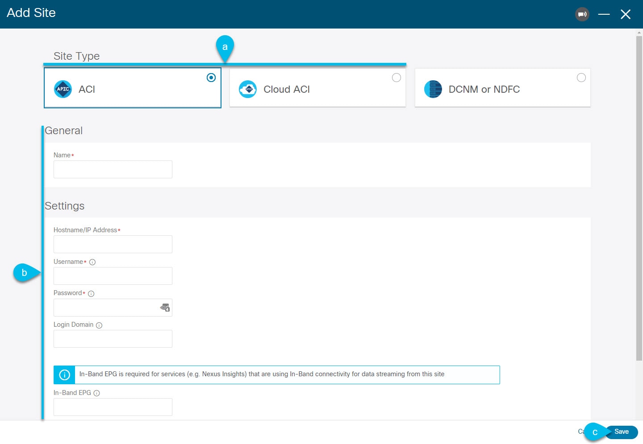This screenshot has height=444, width=643.
Task: Focus the Login Domain input field
Action: click(113, 339)
